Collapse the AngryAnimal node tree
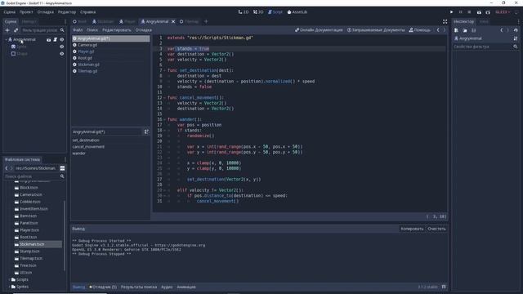The image size is (523, 294). (x=7, y=40)
